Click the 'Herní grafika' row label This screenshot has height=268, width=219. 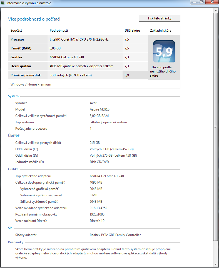21,66
